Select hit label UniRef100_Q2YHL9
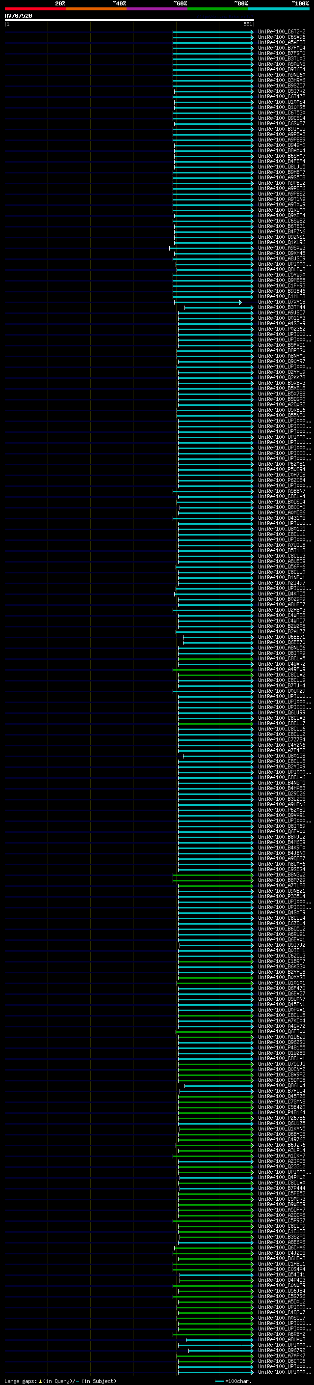314x1385 pixels. click(x=282, y=372)
